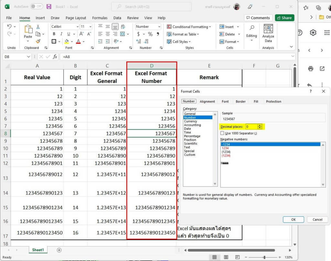The width and height of the screenshot is (331, 261).
Task: Click the zoom slider handle
Action: pos(264,257)
